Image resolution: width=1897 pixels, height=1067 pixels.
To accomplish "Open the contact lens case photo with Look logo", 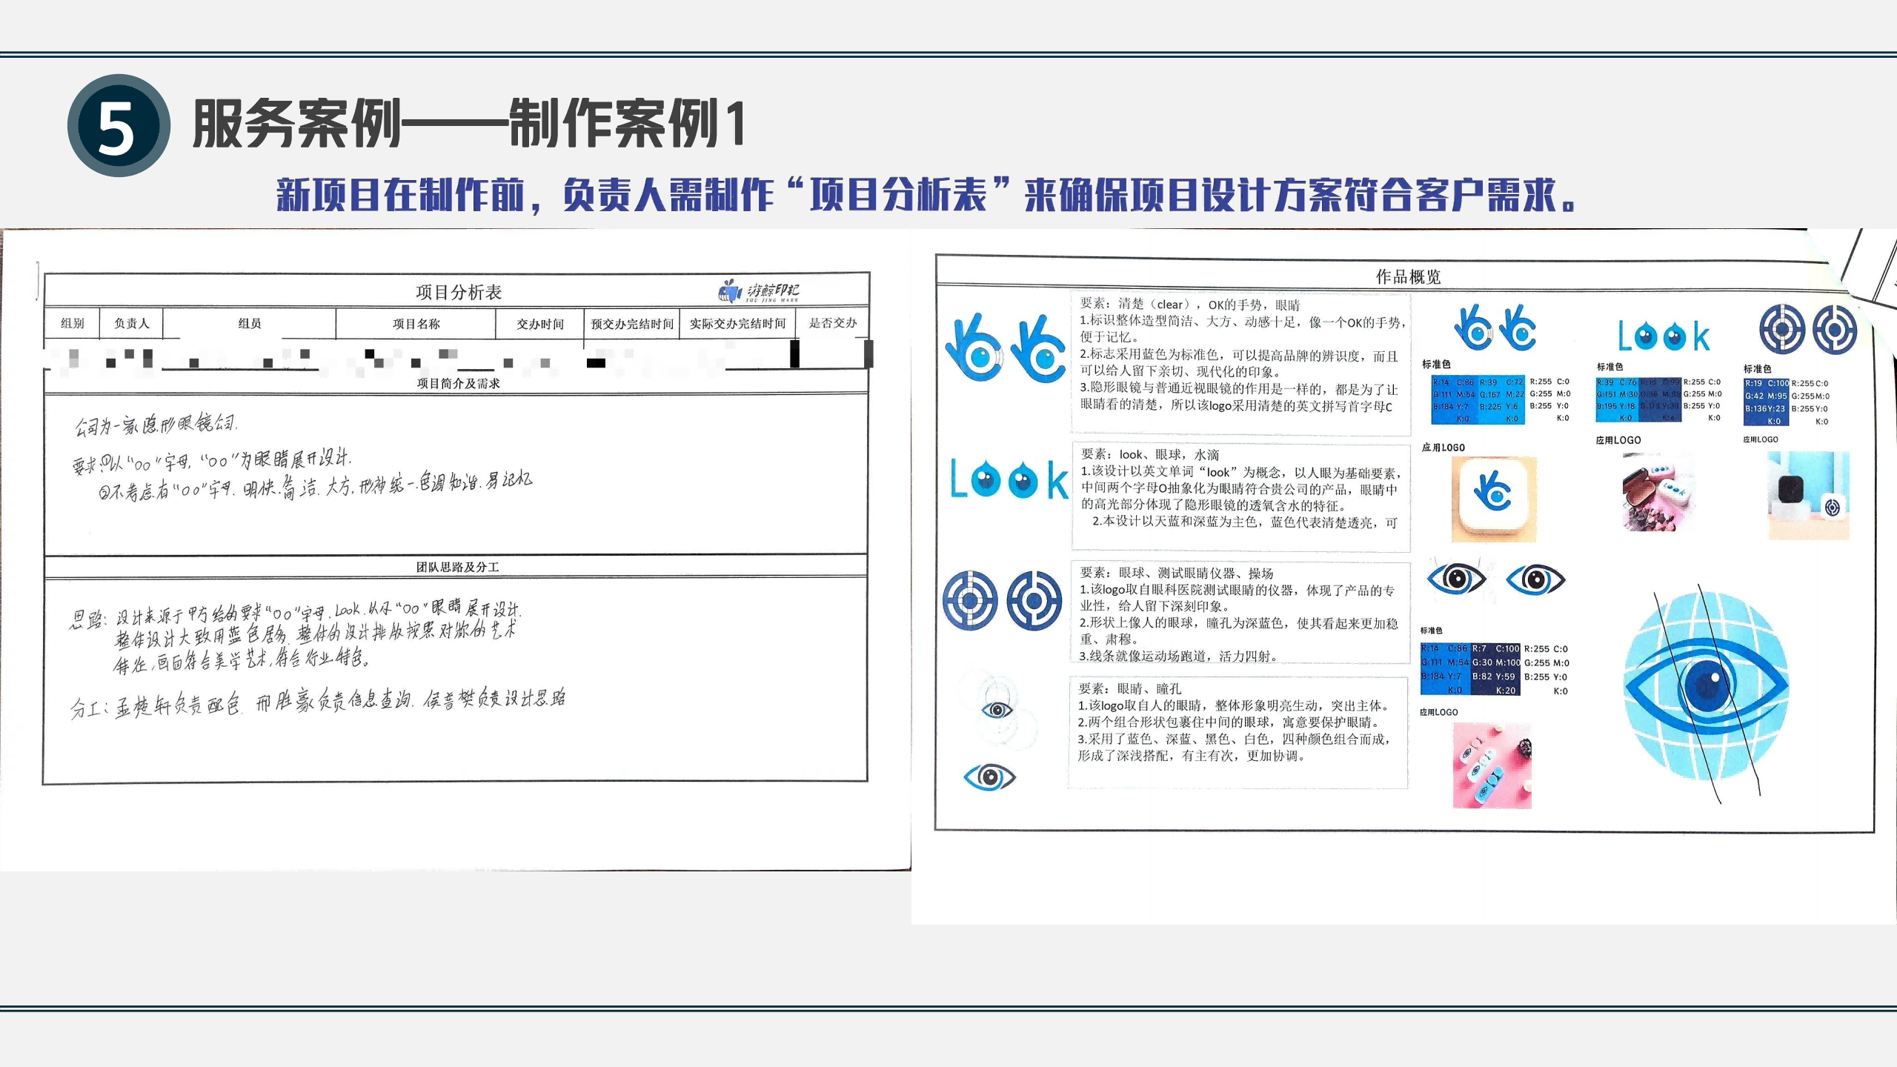I will (1658, 492).
